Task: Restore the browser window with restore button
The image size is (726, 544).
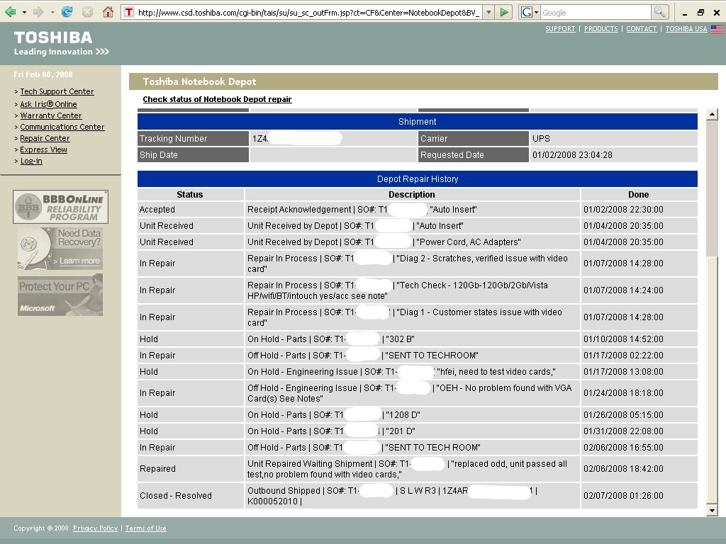Action: coord(700,13)
